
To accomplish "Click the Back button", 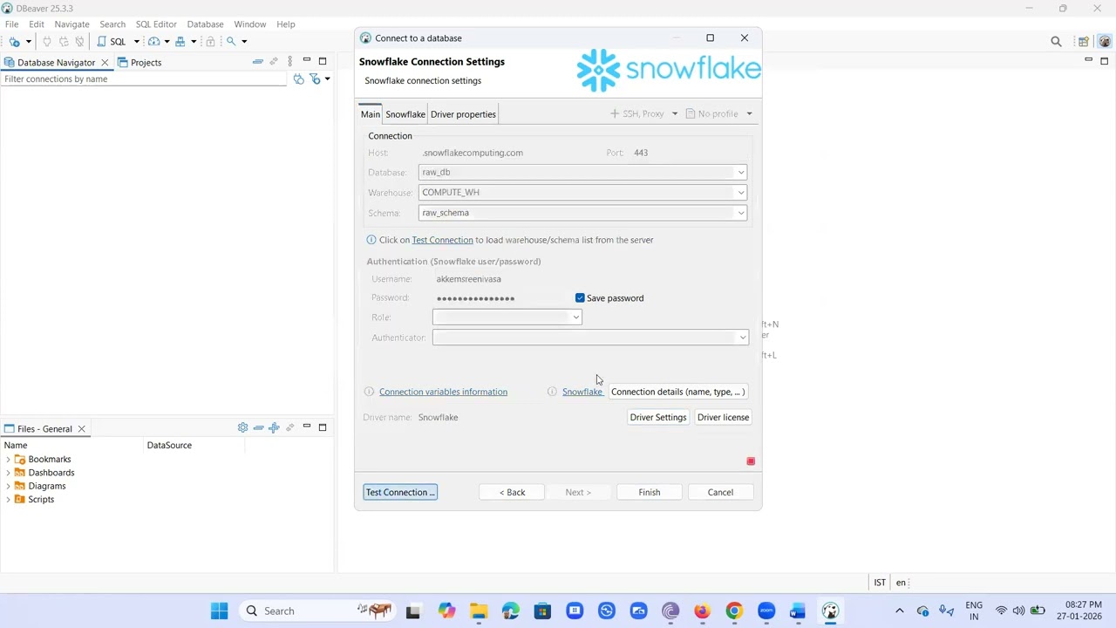I will click(512, 492).
